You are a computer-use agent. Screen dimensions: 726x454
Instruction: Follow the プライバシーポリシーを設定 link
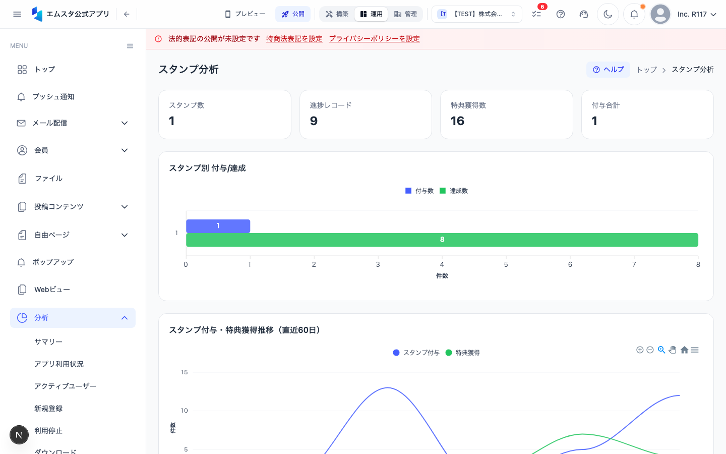(375, 39)
